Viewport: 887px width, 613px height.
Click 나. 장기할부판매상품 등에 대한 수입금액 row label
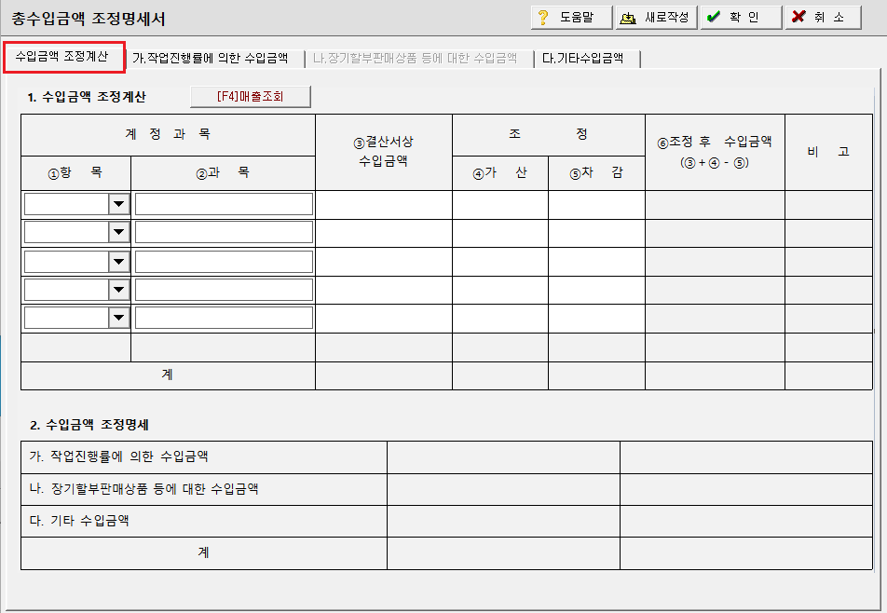click(143, 489)
